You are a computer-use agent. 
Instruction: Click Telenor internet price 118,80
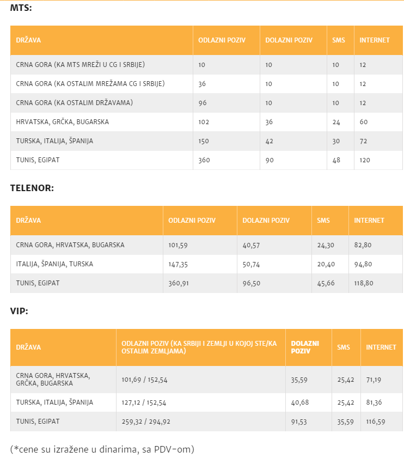pyautogui.click(x=364, y=283)
